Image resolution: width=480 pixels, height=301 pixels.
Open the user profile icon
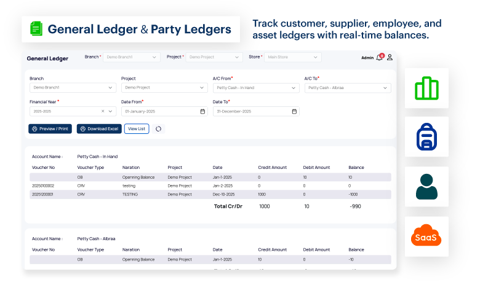[x=390, y=57]
